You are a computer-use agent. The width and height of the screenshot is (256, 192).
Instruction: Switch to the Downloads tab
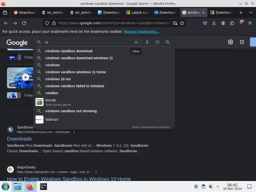(x=109, y=12)
